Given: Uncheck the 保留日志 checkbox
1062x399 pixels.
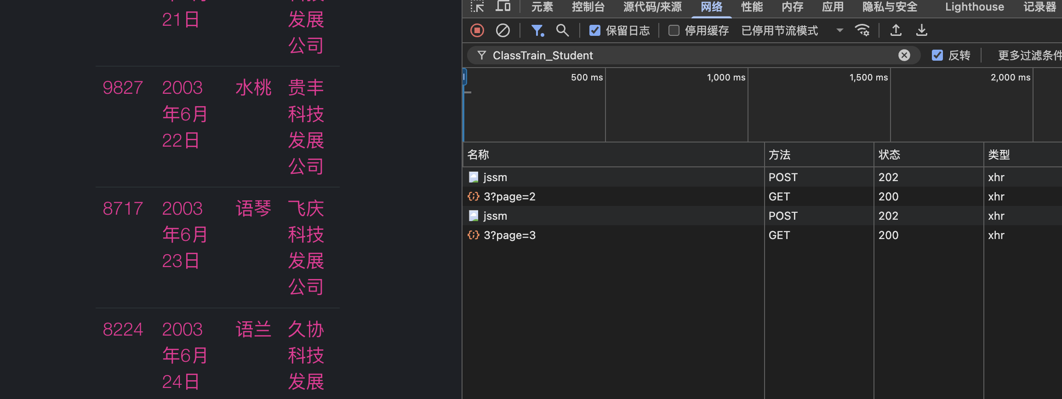Looking at the screenshot, I should pyautogui.click(x=595, y=30).
